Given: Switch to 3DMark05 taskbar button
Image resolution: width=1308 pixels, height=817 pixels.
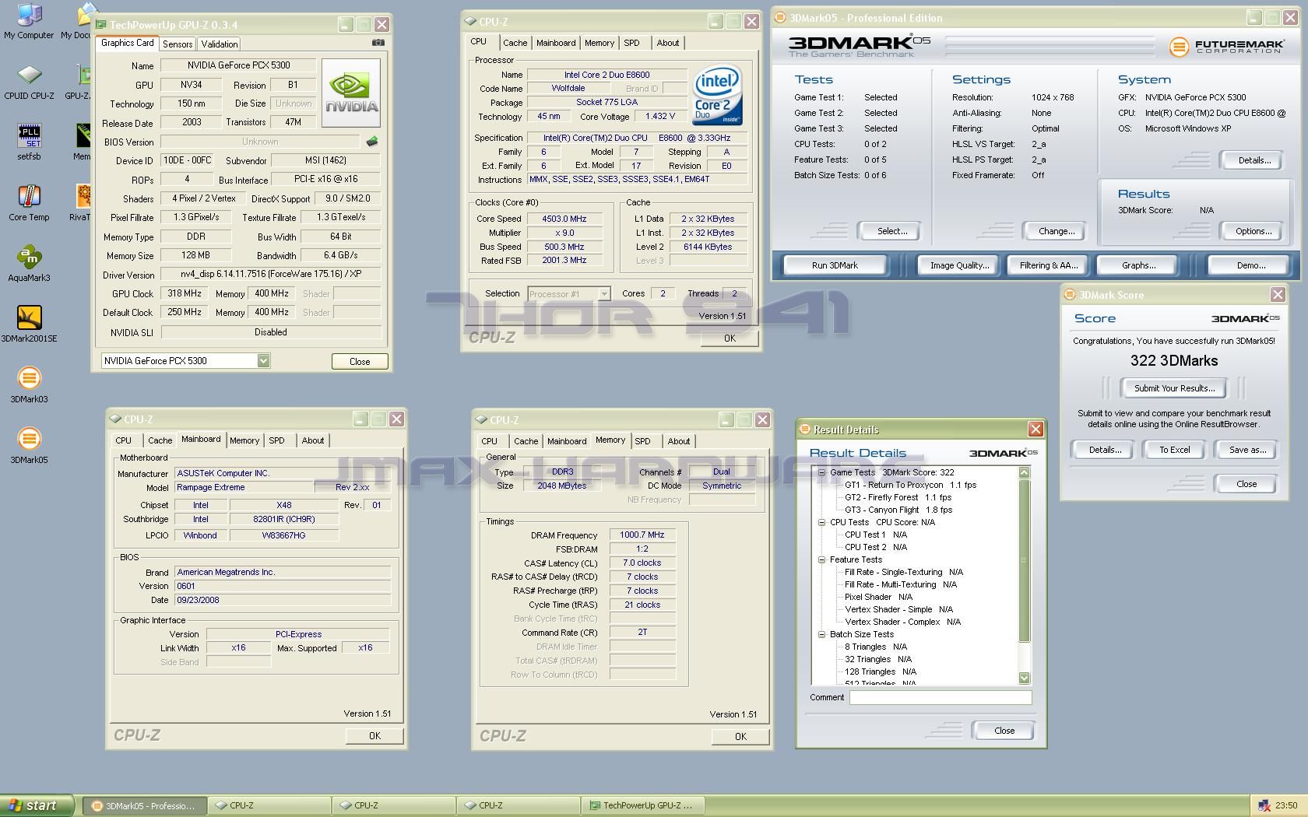Looking at the screenshot, I should (x=145, y=805).
